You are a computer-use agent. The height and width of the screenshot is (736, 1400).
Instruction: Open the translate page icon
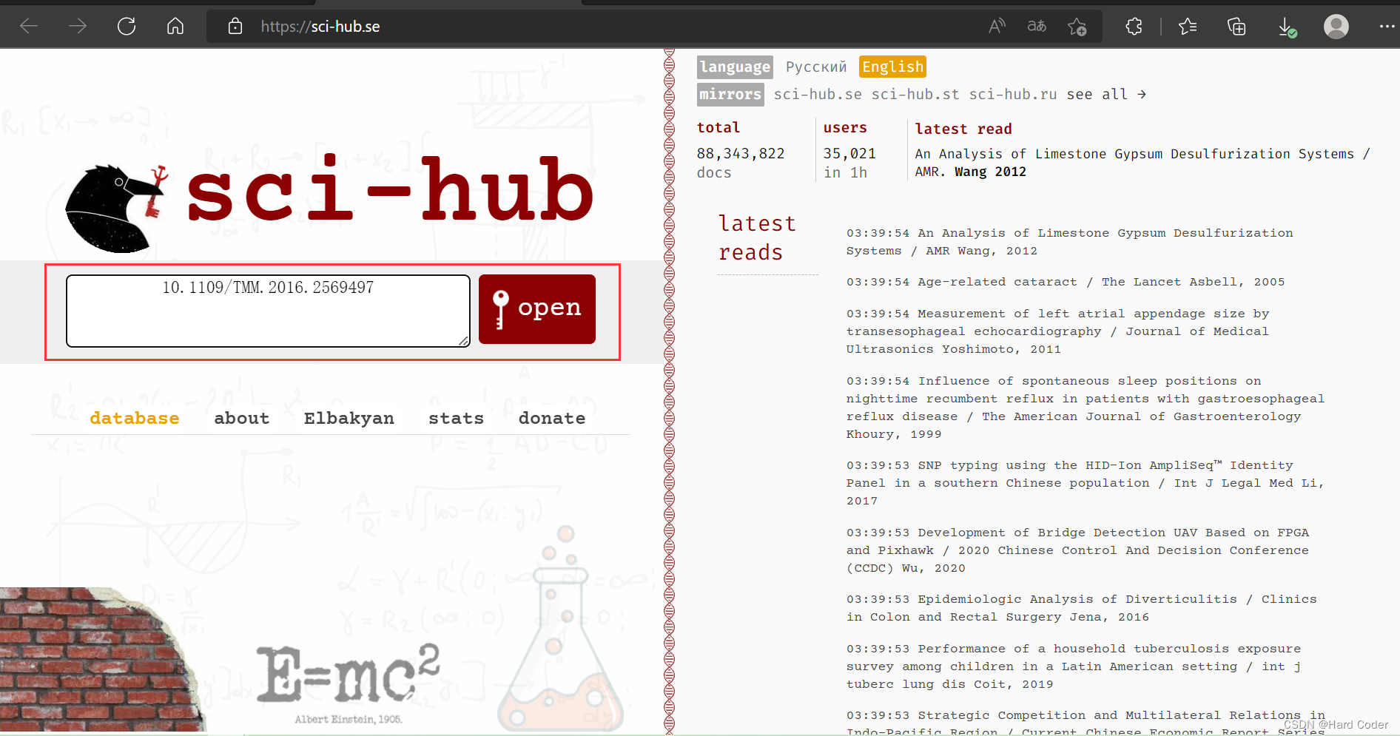tap(1037, 27)
